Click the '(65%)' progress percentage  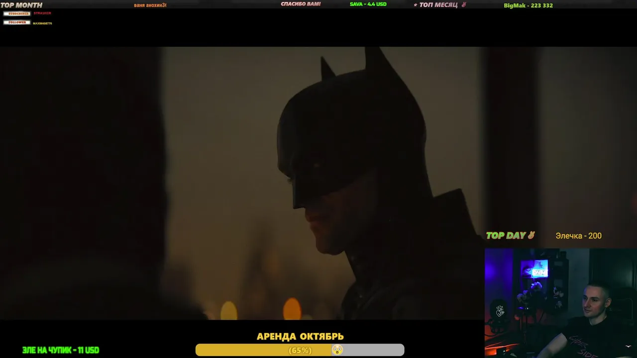[x=300, y=351]
